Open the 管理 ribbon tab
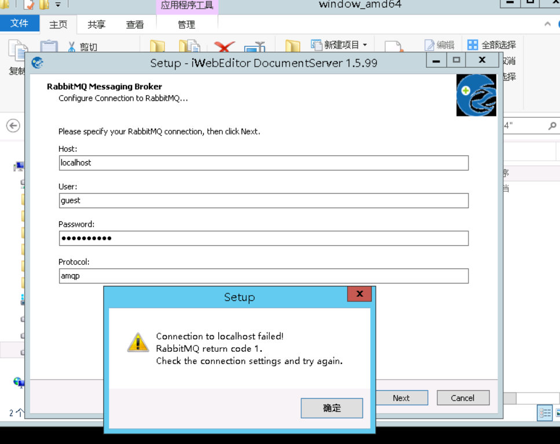Image resolution: width=560 pixels, height=444 pixels. 187,24
